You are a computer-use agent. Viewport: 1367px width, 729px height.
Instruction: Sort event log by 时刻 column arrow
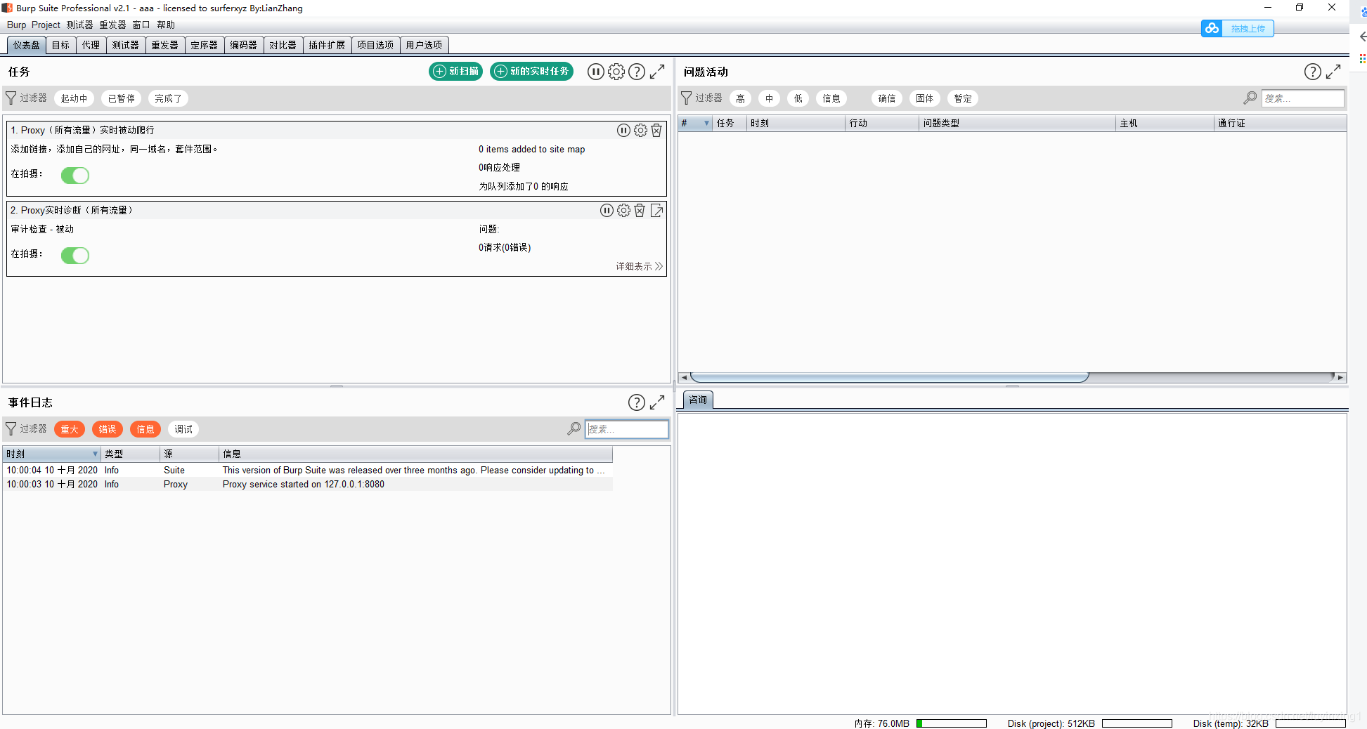tap(95, 454)
